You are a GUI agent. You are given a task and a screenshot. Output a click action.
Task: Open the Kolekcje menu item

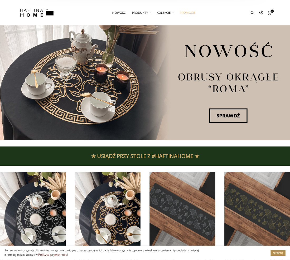164,13
